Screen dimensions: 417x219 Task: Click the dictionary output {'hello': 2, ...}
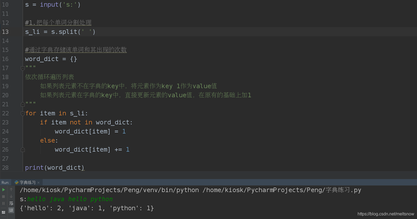(87, 208)
